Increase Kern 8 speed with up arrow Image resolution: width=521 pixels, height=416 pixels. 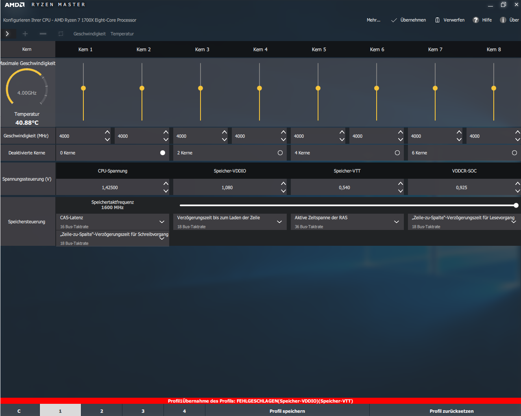pos(518,132)
